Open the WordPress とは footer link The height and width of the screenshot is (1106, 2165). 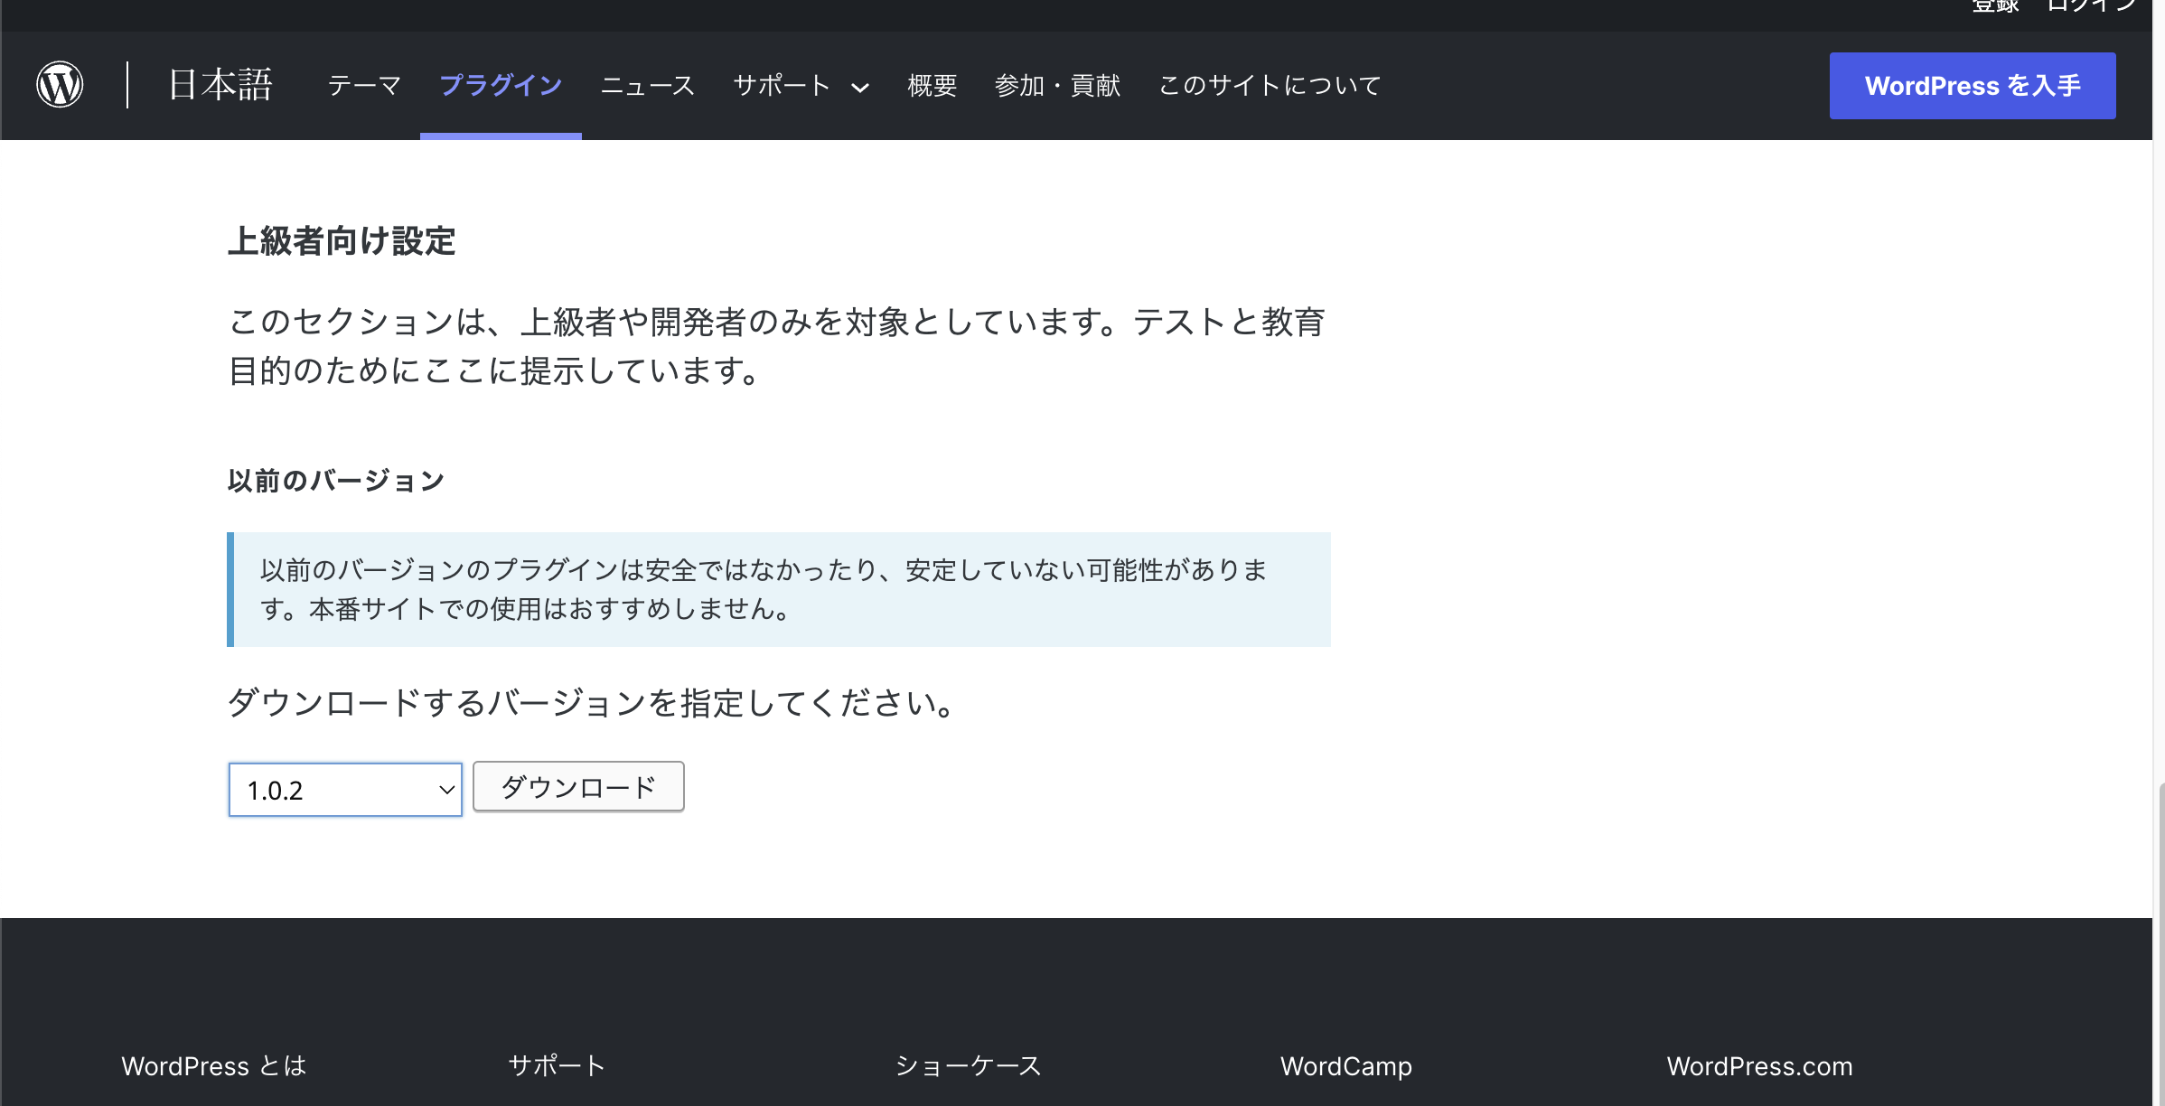point(213,1066)
